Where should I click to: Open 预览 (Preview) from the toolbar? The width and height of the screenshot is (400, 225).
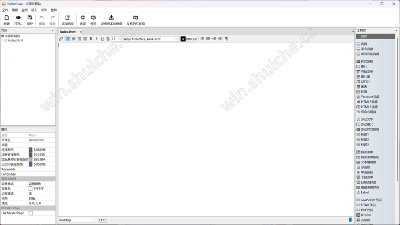point(93,20)
